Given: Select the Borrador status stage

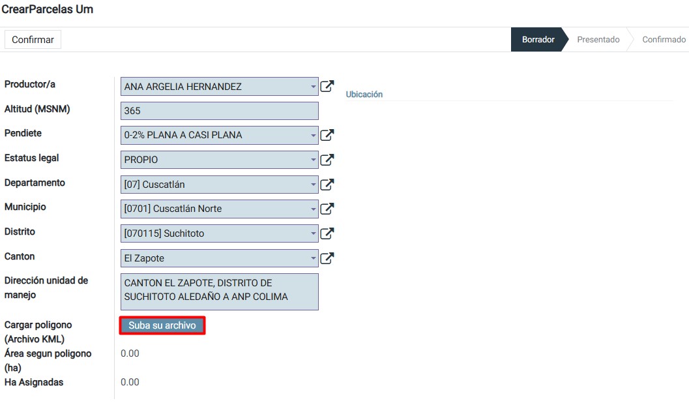Looking at the screenshot, I should coord(538,40).
